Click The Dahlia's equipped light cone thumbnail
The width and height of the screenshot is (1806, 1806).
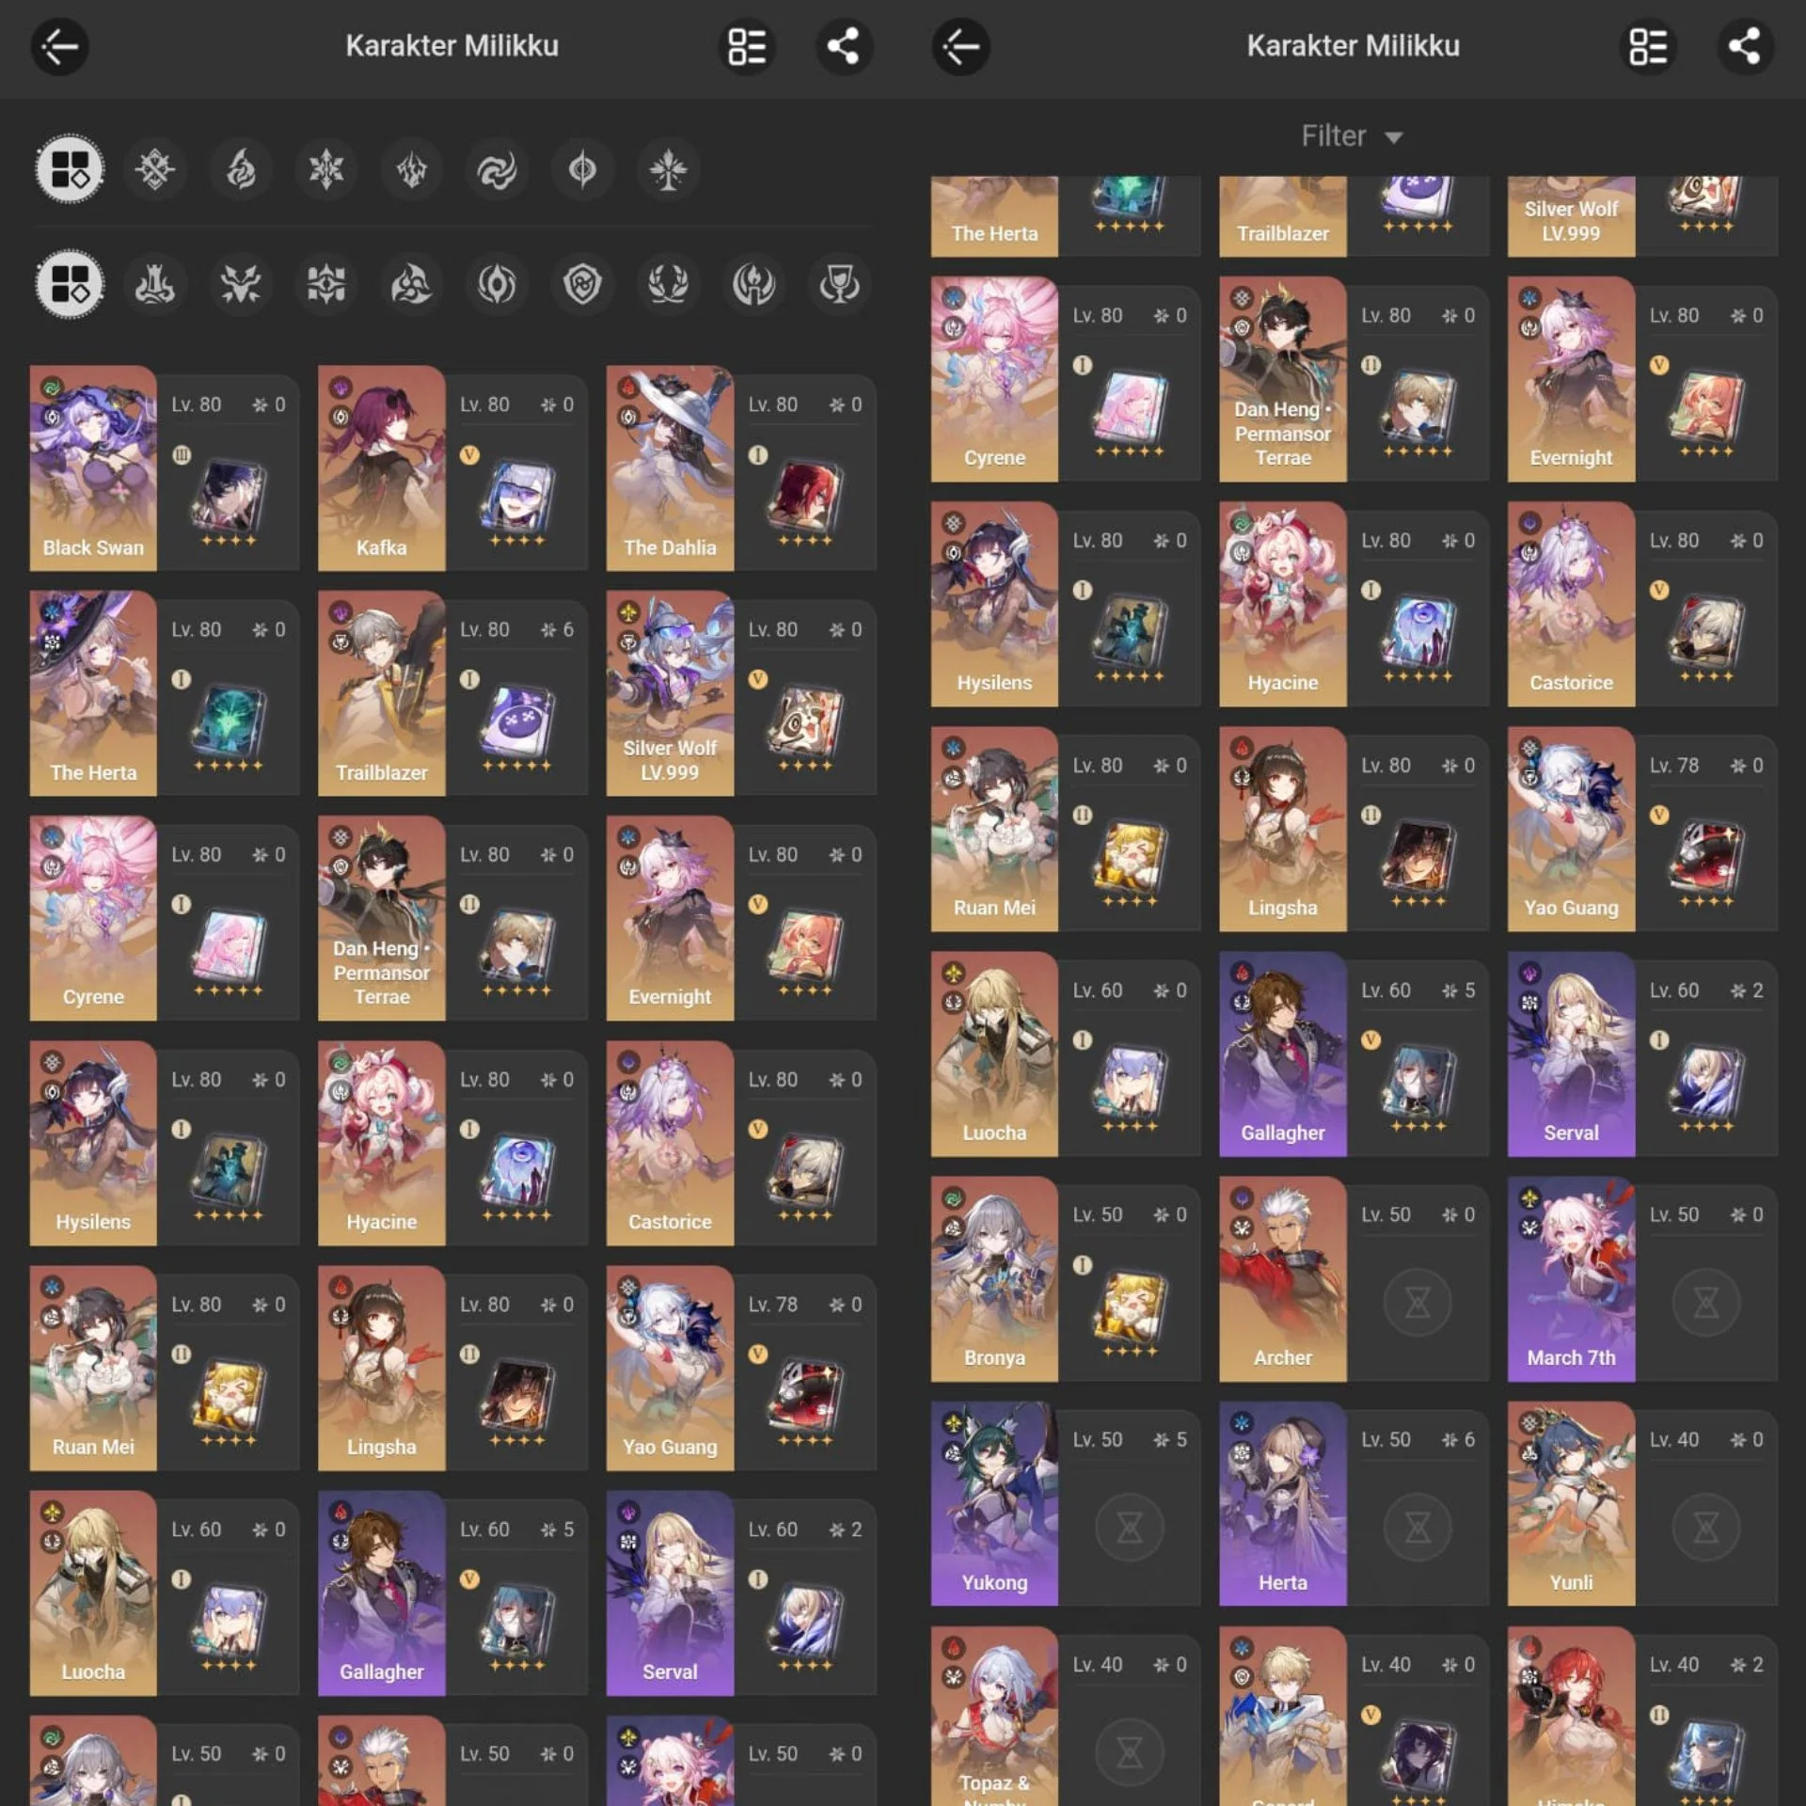(806, 496)
